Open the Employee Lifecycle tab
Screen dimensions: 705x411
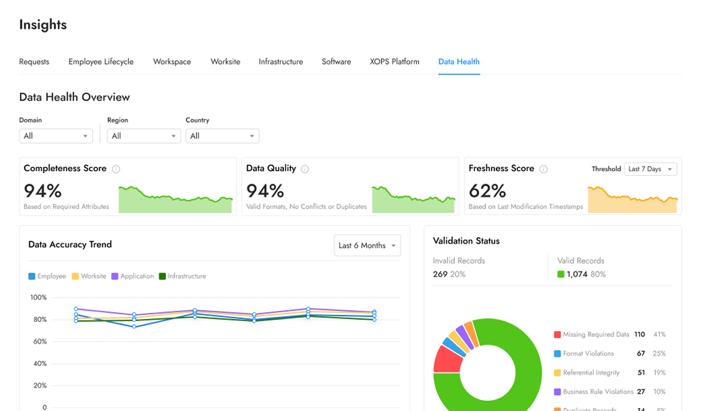click(x=101, y=62)
